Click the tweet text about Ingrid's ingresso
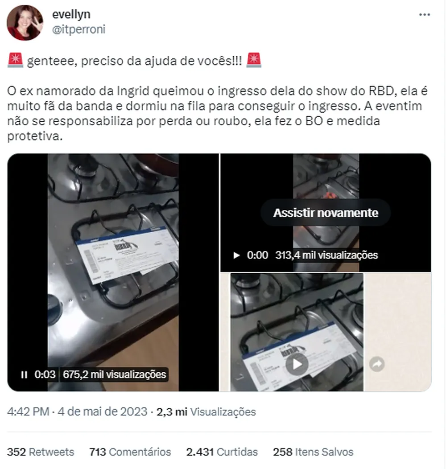446x469 pixels. coord(218,113)
